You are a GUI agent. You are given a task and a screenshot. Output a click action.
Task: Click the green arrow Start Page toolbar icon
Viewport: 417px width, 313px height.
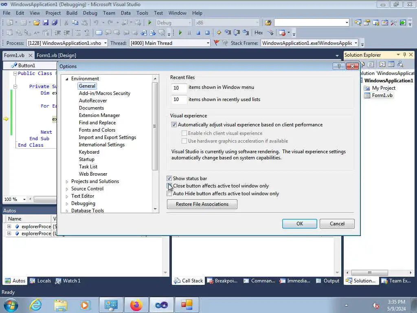(403, 23)
